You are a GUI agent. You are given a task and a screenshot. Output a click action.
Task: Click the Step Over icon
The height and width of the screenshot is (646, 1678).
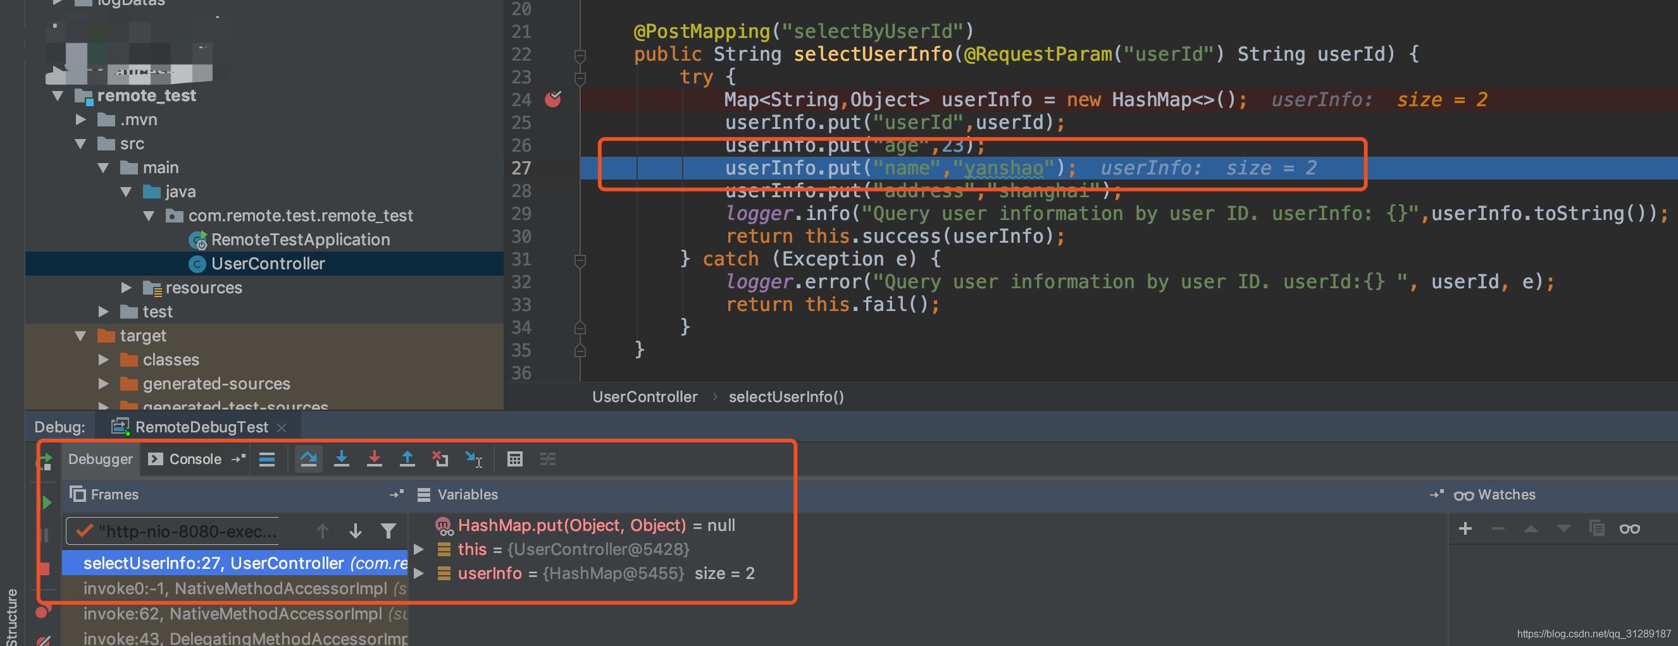(309, 459)
